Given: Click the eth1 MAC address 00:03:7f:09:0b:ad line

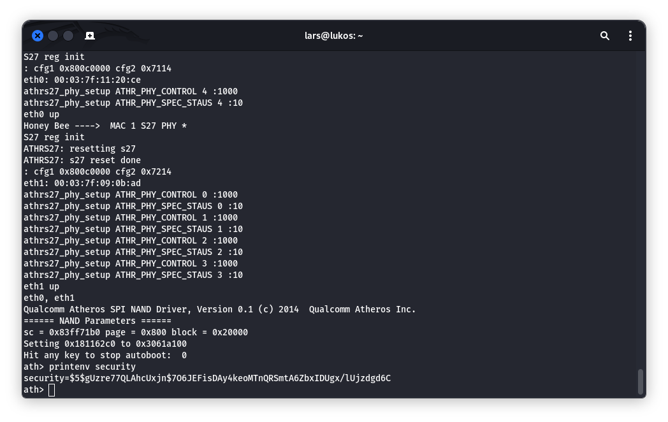Looking at the screenshot, I should [82, 183].
